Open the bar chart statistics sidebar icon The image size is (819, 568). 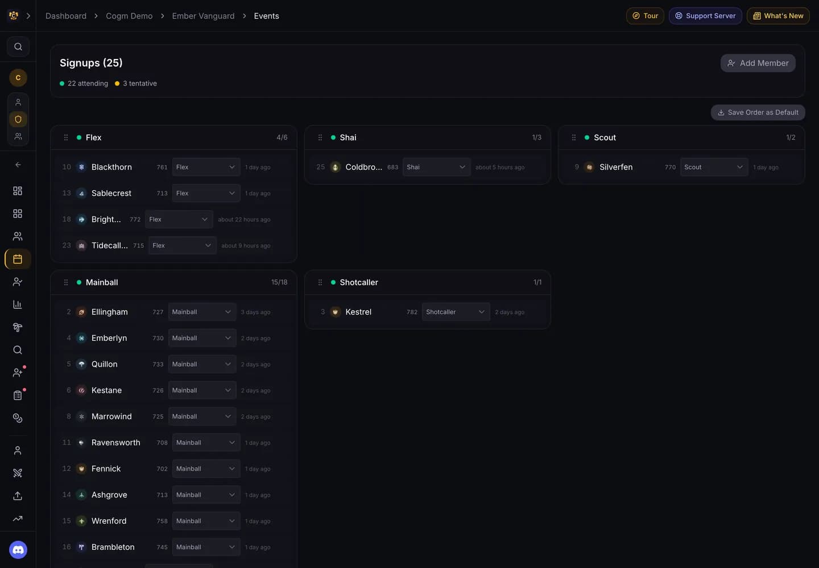(18, 304)
